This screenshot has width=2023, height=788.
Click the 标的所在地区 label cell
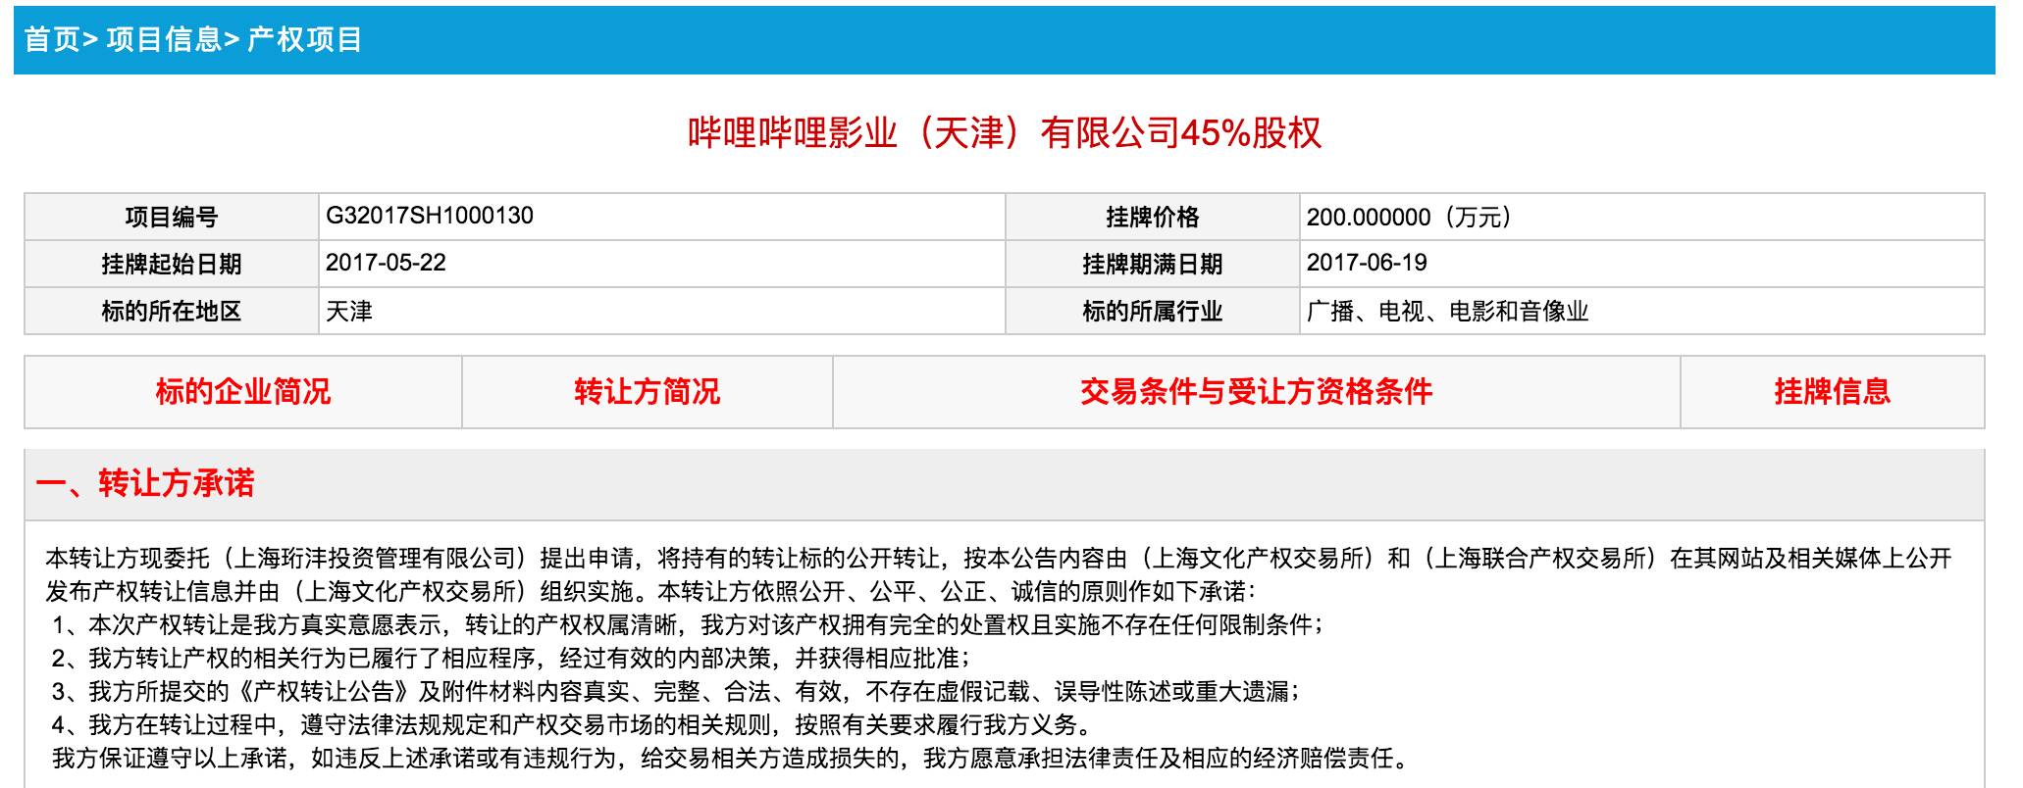pos(172,312)
